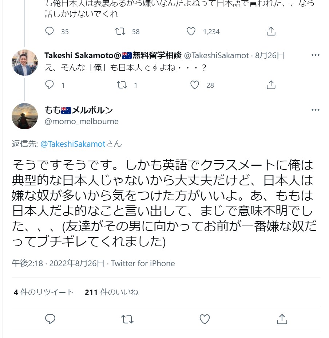Like the top tweet with 1,234 likes
The width and height of the screenshot is (329, 338).
point(191,32)
